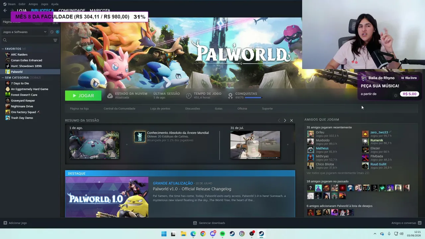This screenshot has height=239, width=425.
Task: Open the Guias tab
Action: tap(218, 109)
